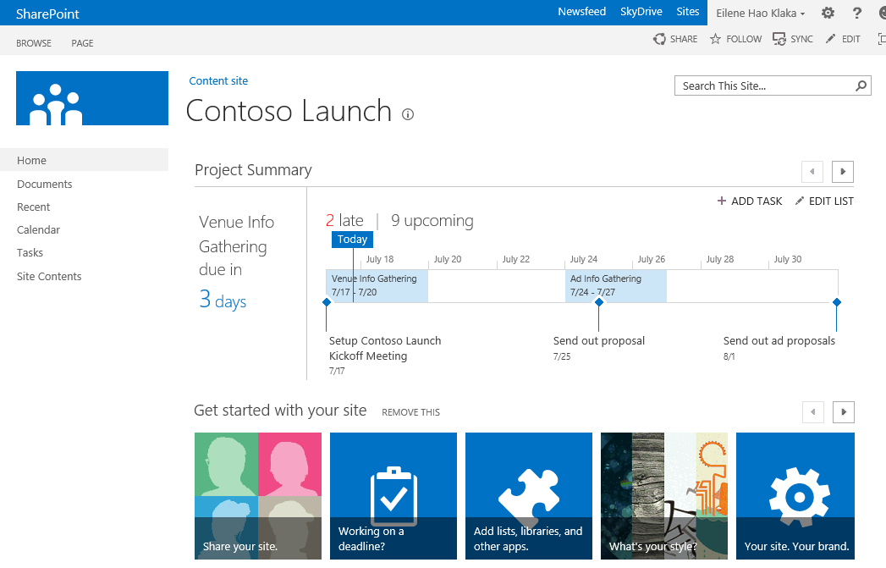Open Documents from the left navigation
This screenshot has width=886, height=568.
tap(44, 184)
